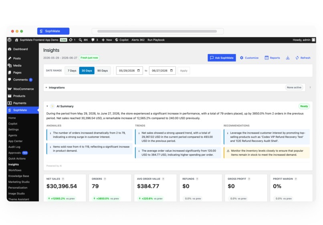
Task: Click the Refresh icon
Action: point(297,58)
